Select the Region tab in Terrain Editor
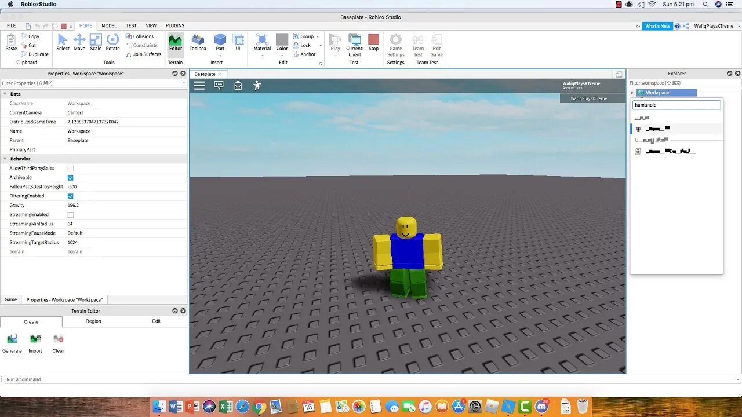 [x=93, y=321]
